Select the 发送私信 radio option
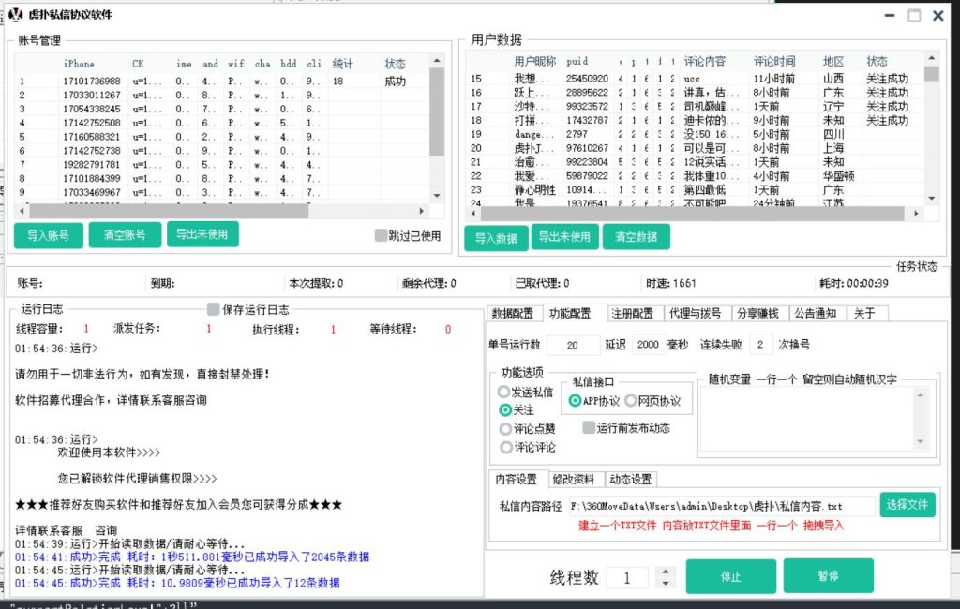 click(x=506, y=392)
